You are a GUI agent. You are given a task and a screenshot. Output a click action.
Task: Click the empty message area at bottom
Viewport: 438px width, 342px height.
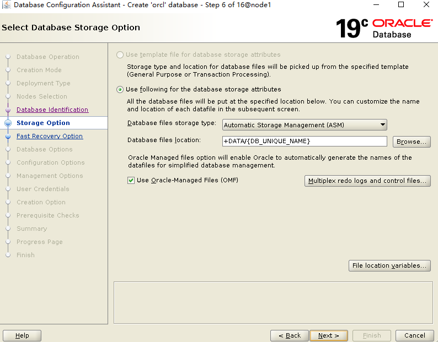(x=273, y=303)
